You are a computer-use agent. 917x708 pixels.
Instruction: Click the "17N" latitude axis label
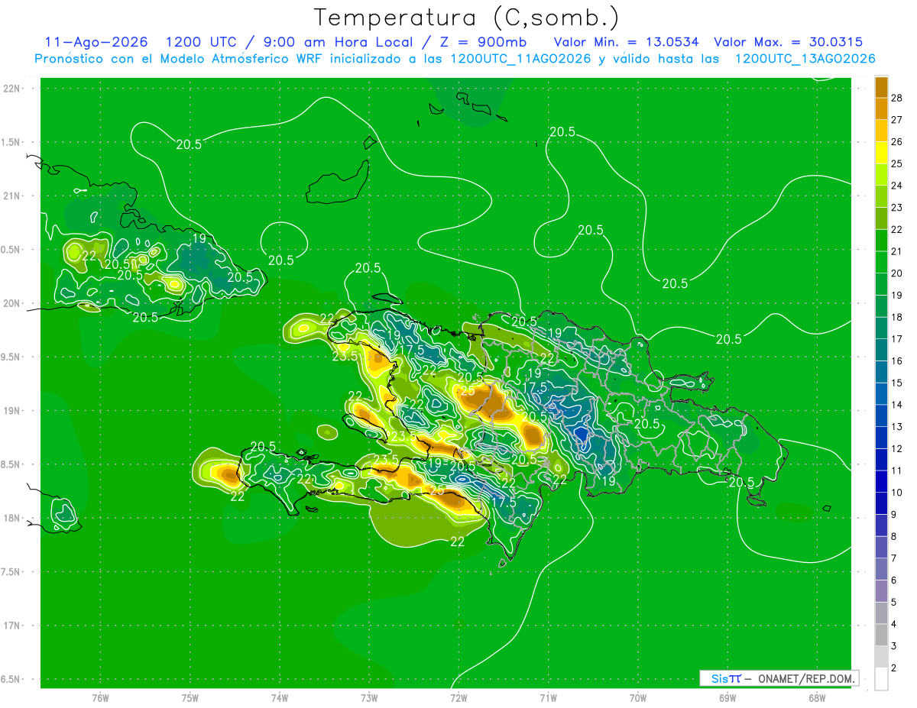[12, 626]
